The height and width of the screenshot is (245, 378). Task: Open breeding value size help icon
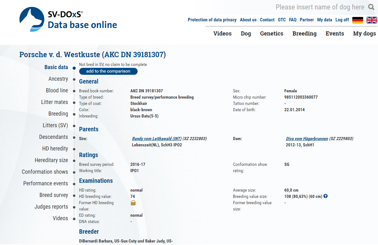click(326, 196)
